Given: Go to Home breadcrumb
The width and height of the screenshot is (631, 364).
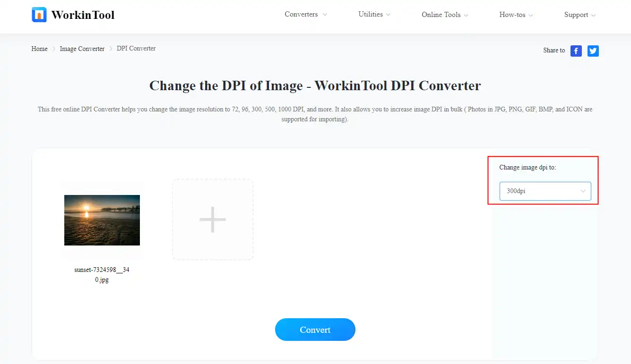Looking at the screenshot, I should [x=39, y=49].
